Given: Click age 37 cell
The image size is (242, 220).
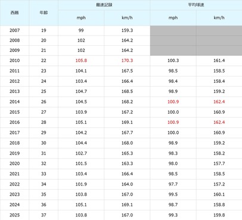Looking at the screenshot, I should (x=44, y=215).
